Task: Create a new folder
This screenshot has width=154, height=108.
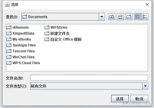Action: (129, 17)
